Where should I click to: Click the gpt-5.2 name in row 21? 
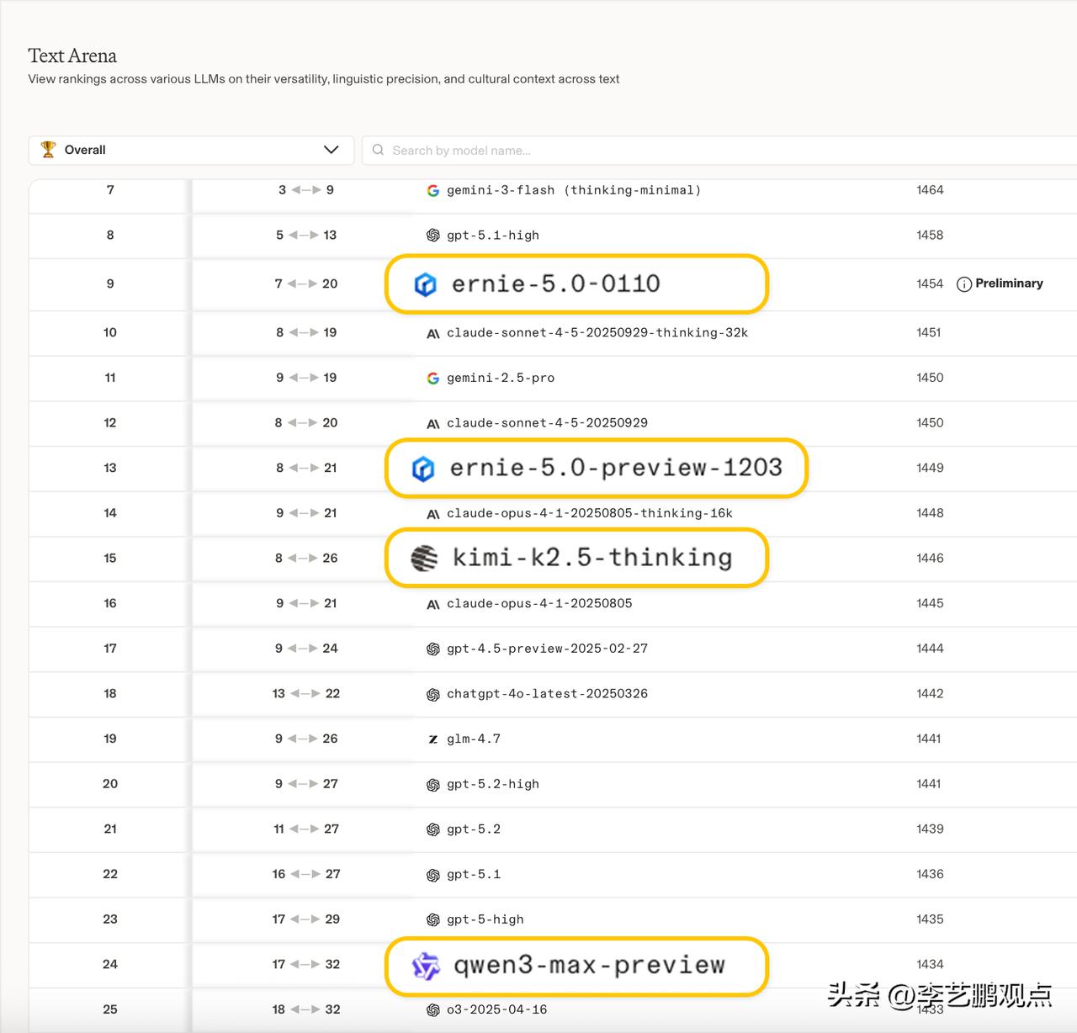pos(474,829)
